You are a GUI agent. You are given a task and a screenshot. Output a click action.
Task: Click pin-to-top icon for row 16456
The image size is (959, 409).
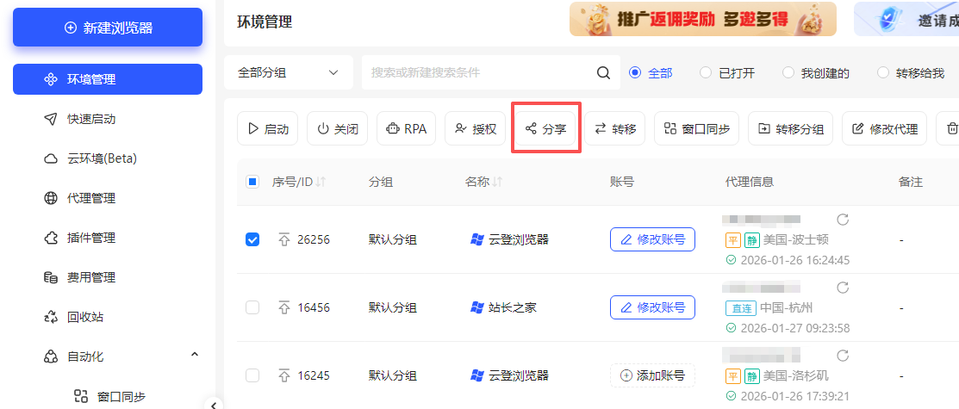(x=283, y=307)
